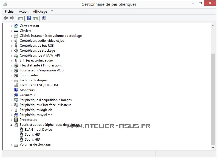Viewport: 218px width, 159px height.
Task: Click the show/hide action pane icon
Action: click(x=35, y=18)
